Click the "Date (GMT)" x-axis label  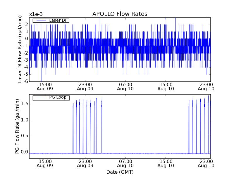(120, 172)
